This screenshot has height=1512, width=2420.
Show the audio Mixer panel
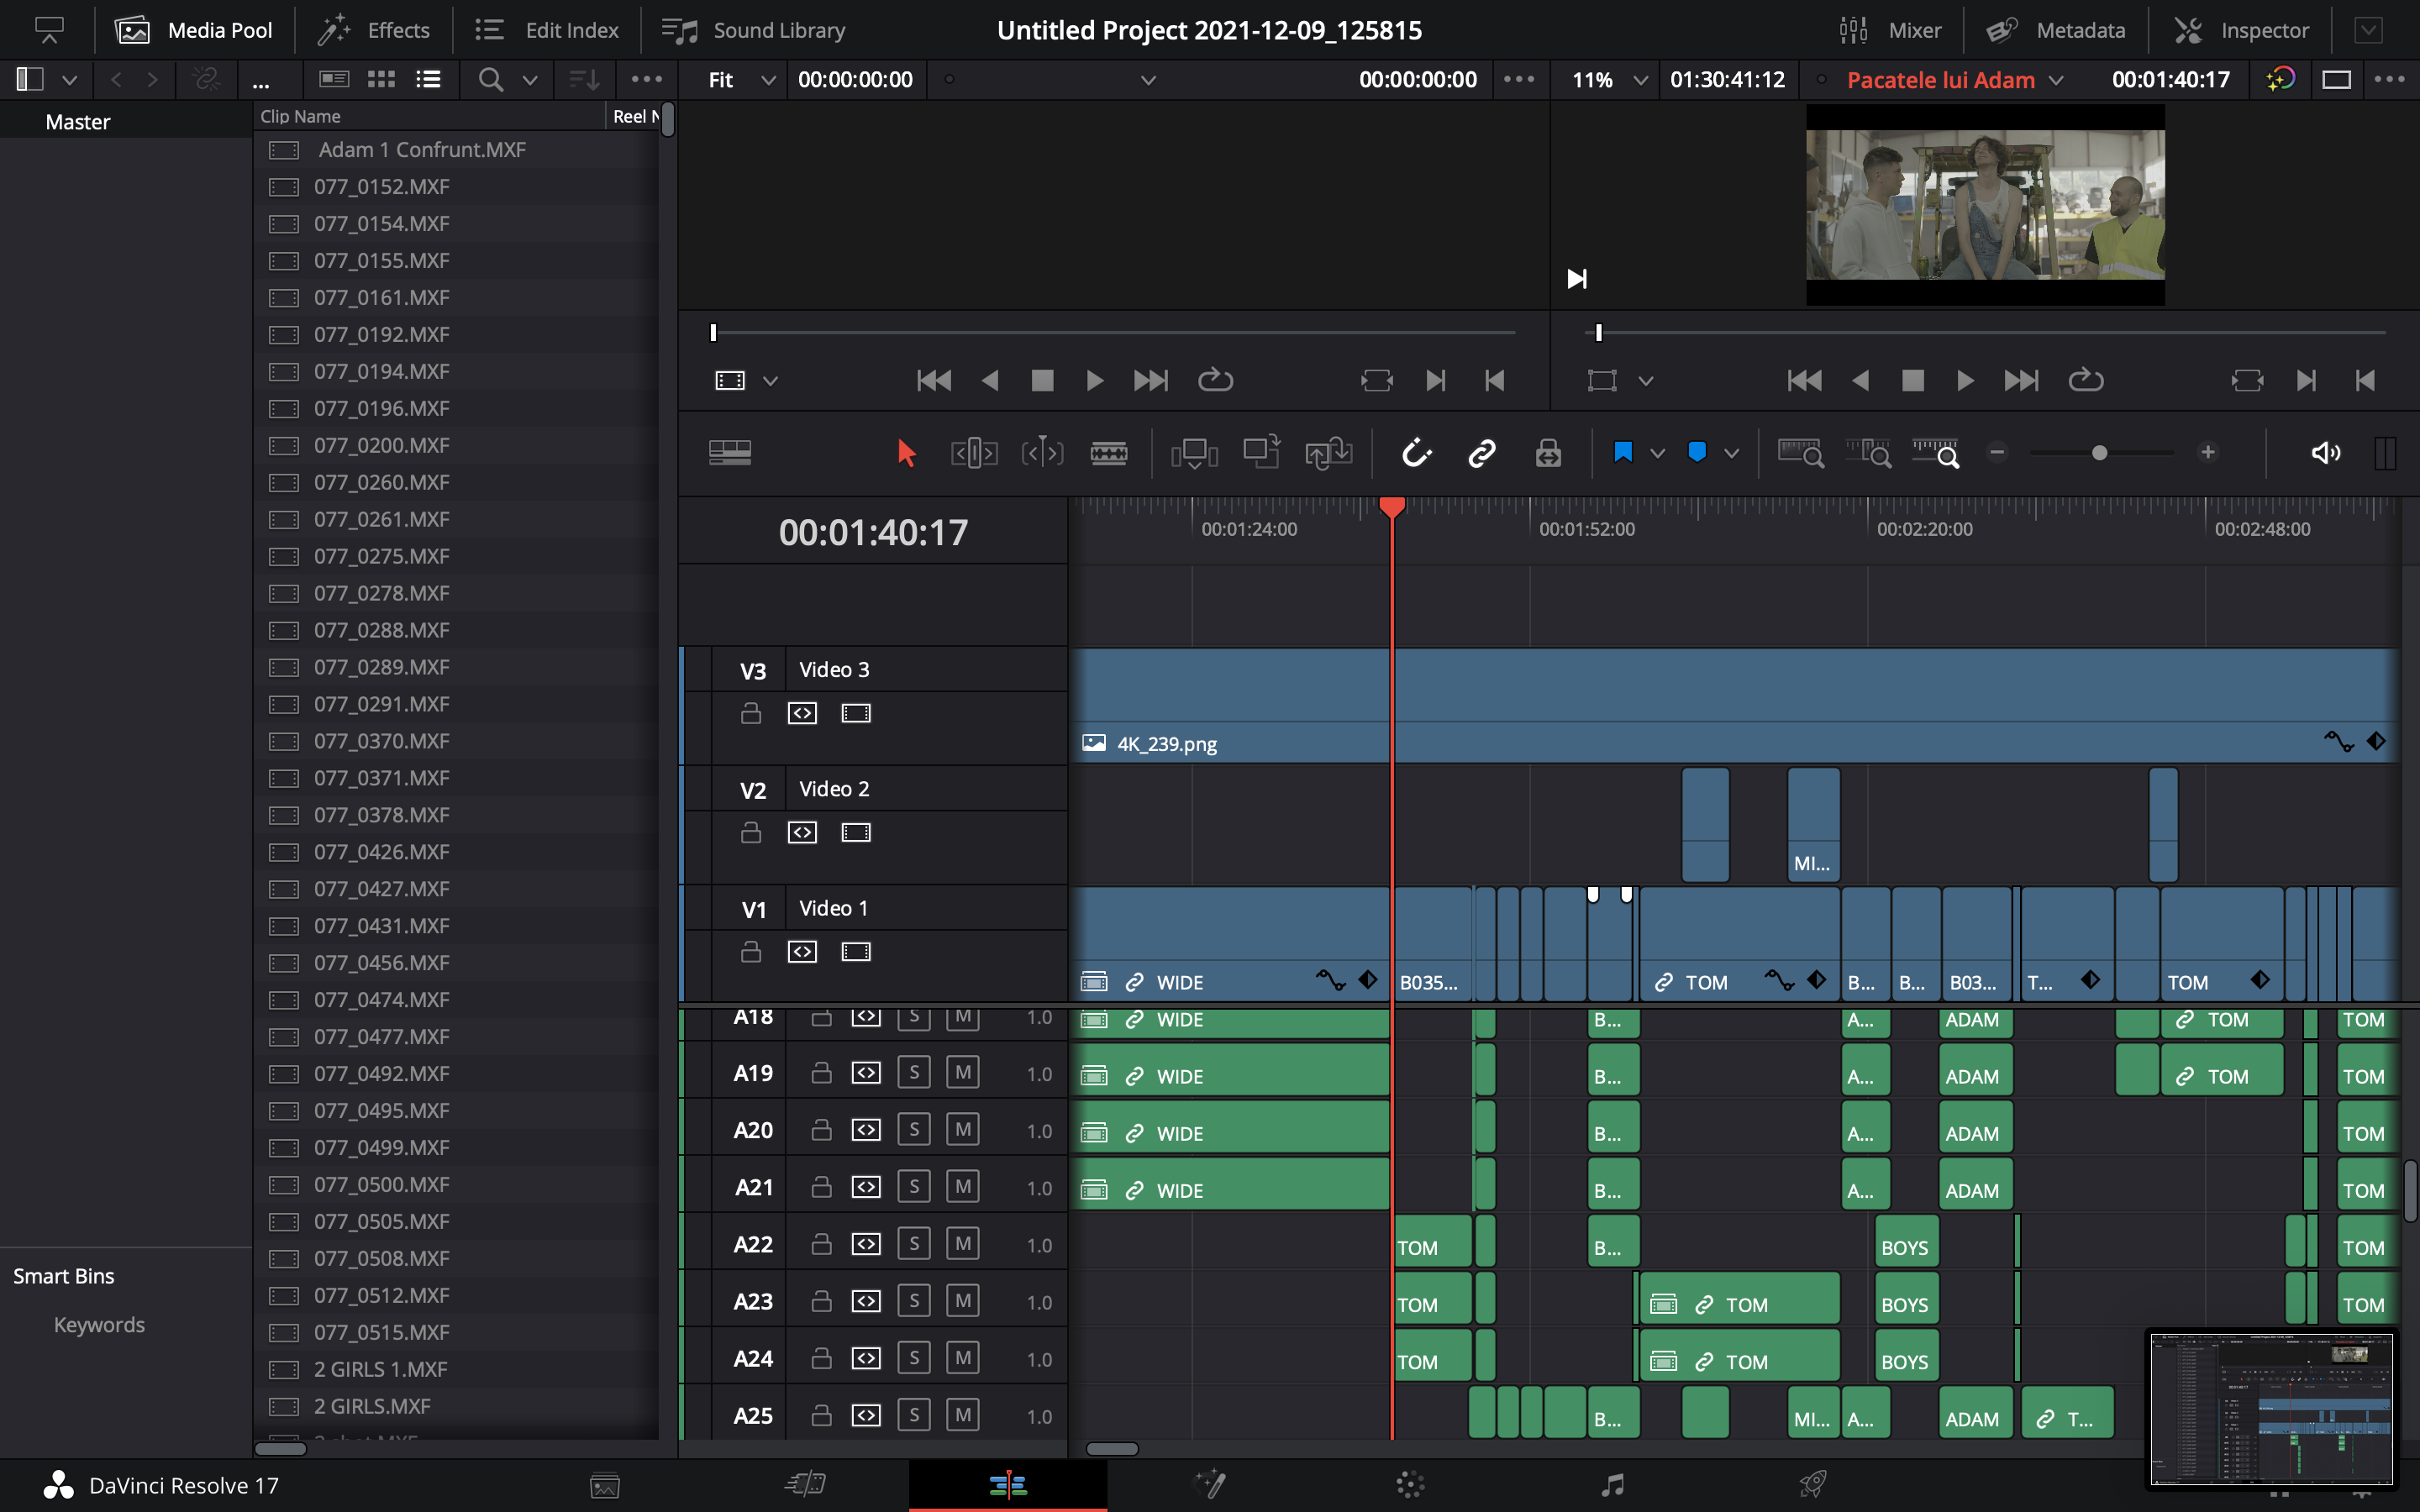(1890, 29)
